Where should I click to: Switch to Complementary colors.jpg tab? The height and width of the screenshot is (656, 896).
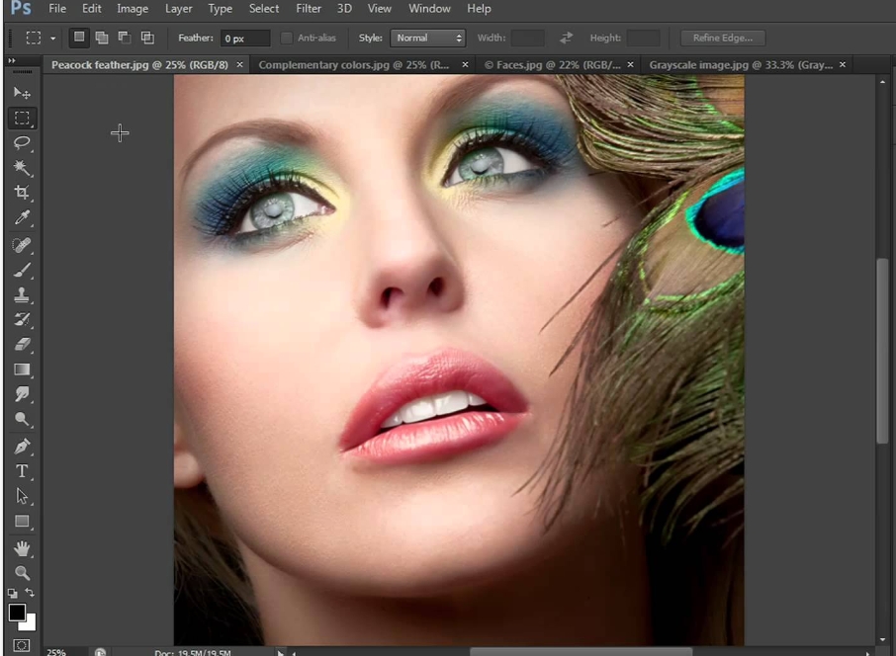[x=353, y=64]
